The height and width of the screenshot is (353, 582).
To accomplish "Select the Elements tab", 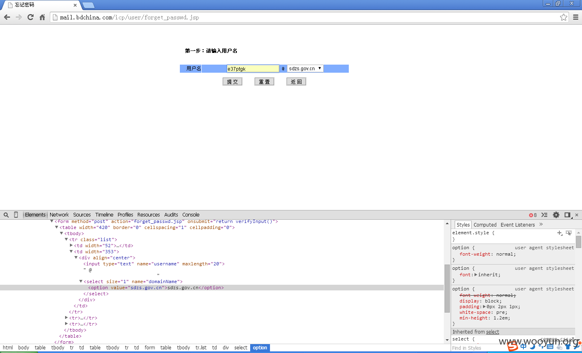I will (35, 215).
